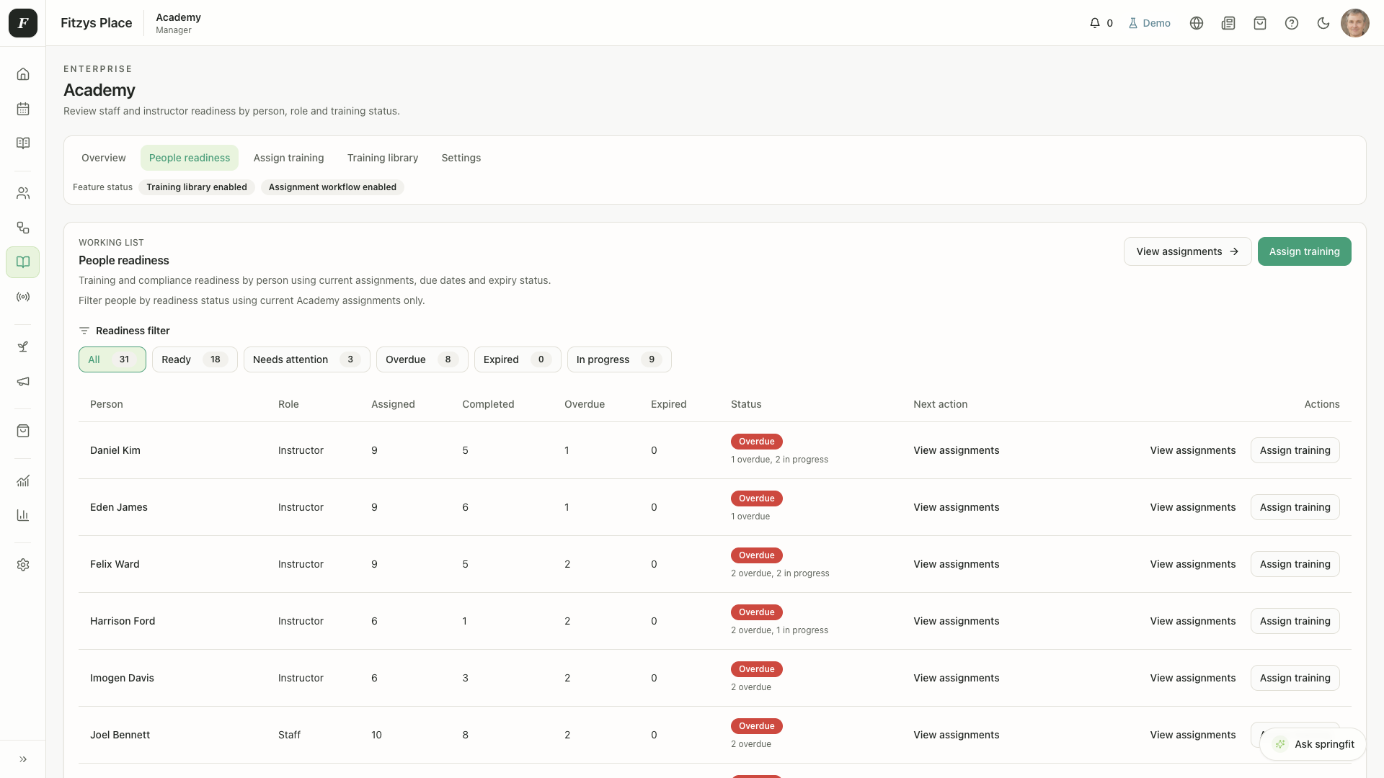
Task: View assignments action for Harrison Ford
Action: coord(1193,621)
